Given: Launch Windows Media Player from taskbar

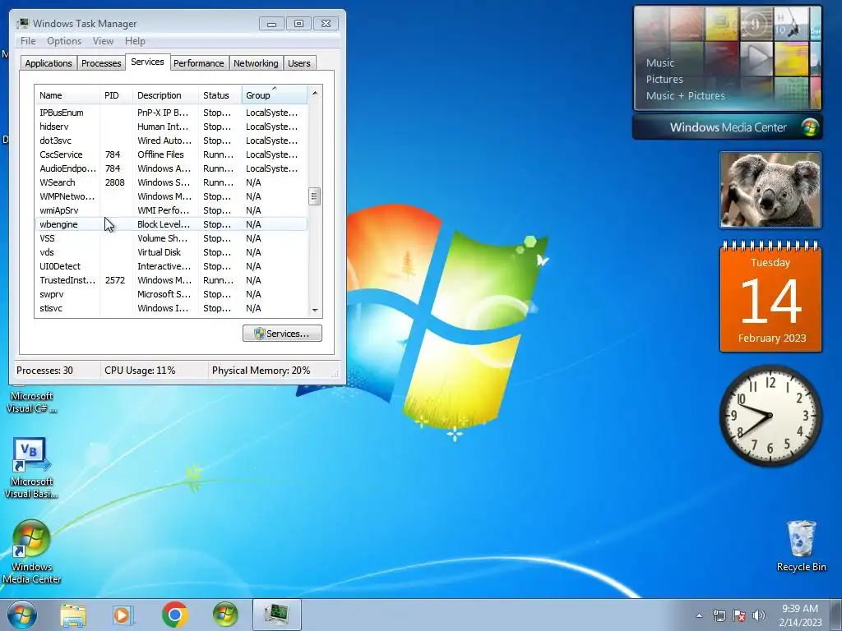Looking at the screenshot, I should 123,615.
